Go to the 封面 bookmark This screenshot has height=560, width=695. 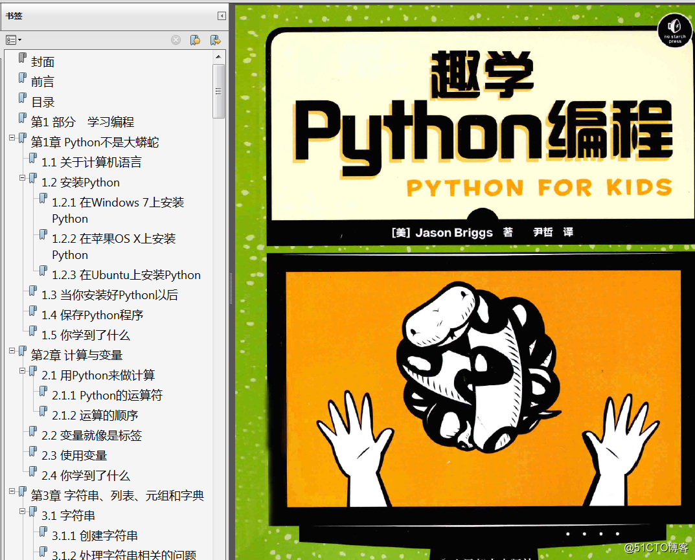[43, 62]
